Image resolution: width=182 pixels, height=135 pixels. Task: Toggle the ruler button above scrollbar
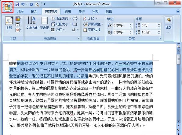[178, 46]
